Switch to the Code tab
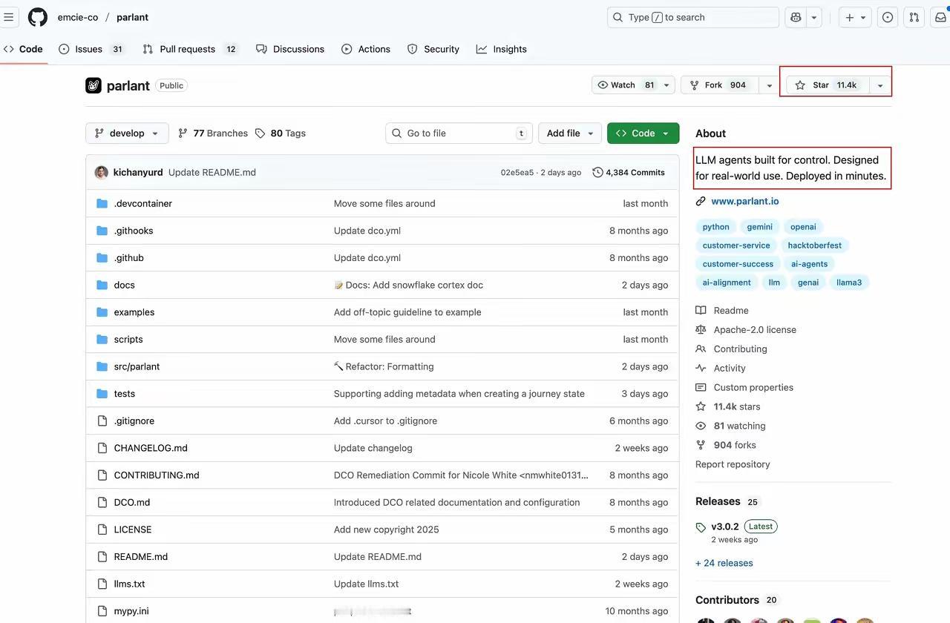 [x=23, y=49]
